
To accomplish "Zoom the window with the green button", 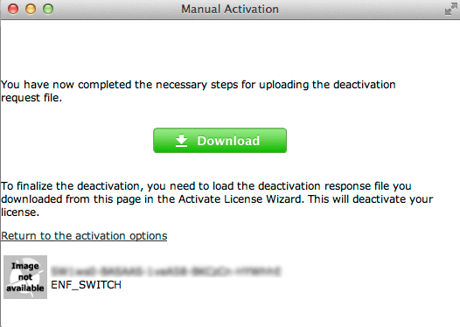I will click(x=48, y=9).
